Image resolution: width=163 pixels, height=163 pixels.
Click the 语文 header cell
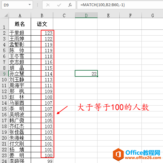42,24
